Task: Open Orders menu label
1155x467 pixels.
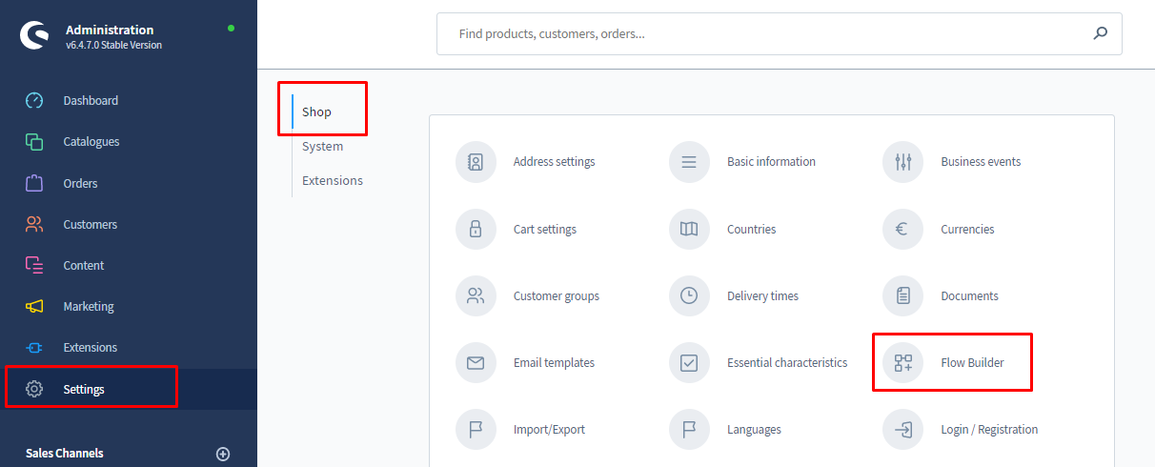Action: pyautogui.click(x=80, y=183)
